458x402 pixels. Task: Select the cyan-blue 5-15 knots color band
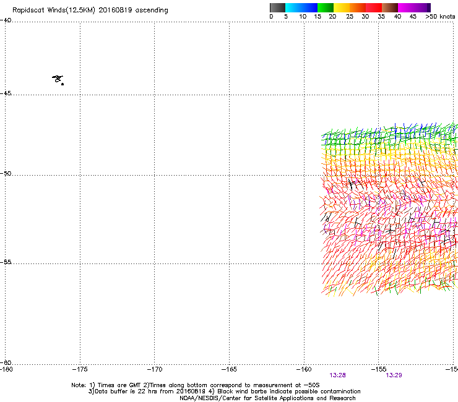[x=301, y=7]
